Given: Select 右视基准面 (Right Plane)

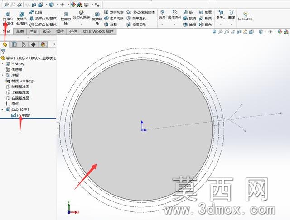Looking at the screenshot, I should click(18, 98).
